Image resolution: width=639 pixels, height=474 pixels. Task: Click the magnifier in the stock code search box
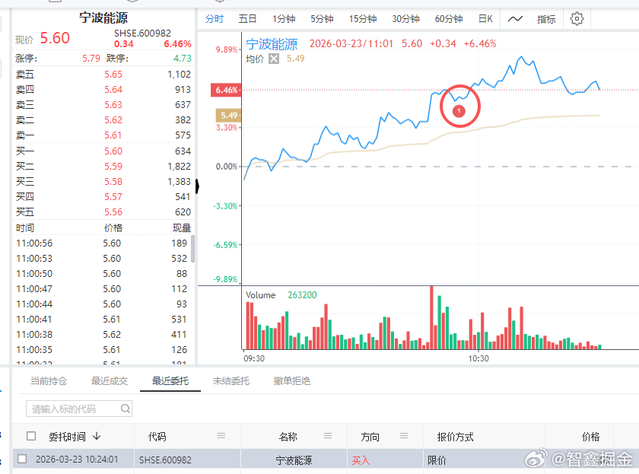(x=125, y=409)
